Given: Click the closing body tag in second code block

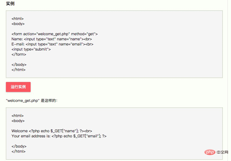Looking at the screenshot, I should click(x=19, y=146).
